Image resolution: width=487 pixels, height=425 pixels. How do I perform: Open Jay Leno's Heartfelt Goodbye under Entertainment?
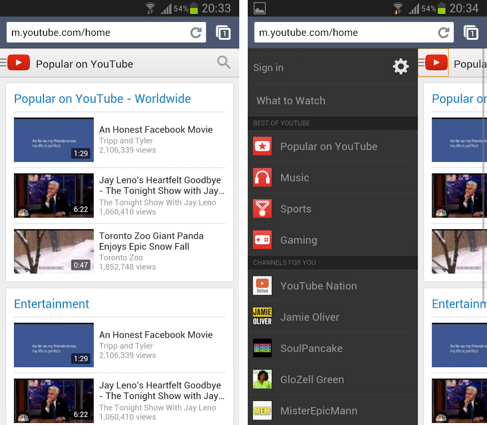click(162, 391)
